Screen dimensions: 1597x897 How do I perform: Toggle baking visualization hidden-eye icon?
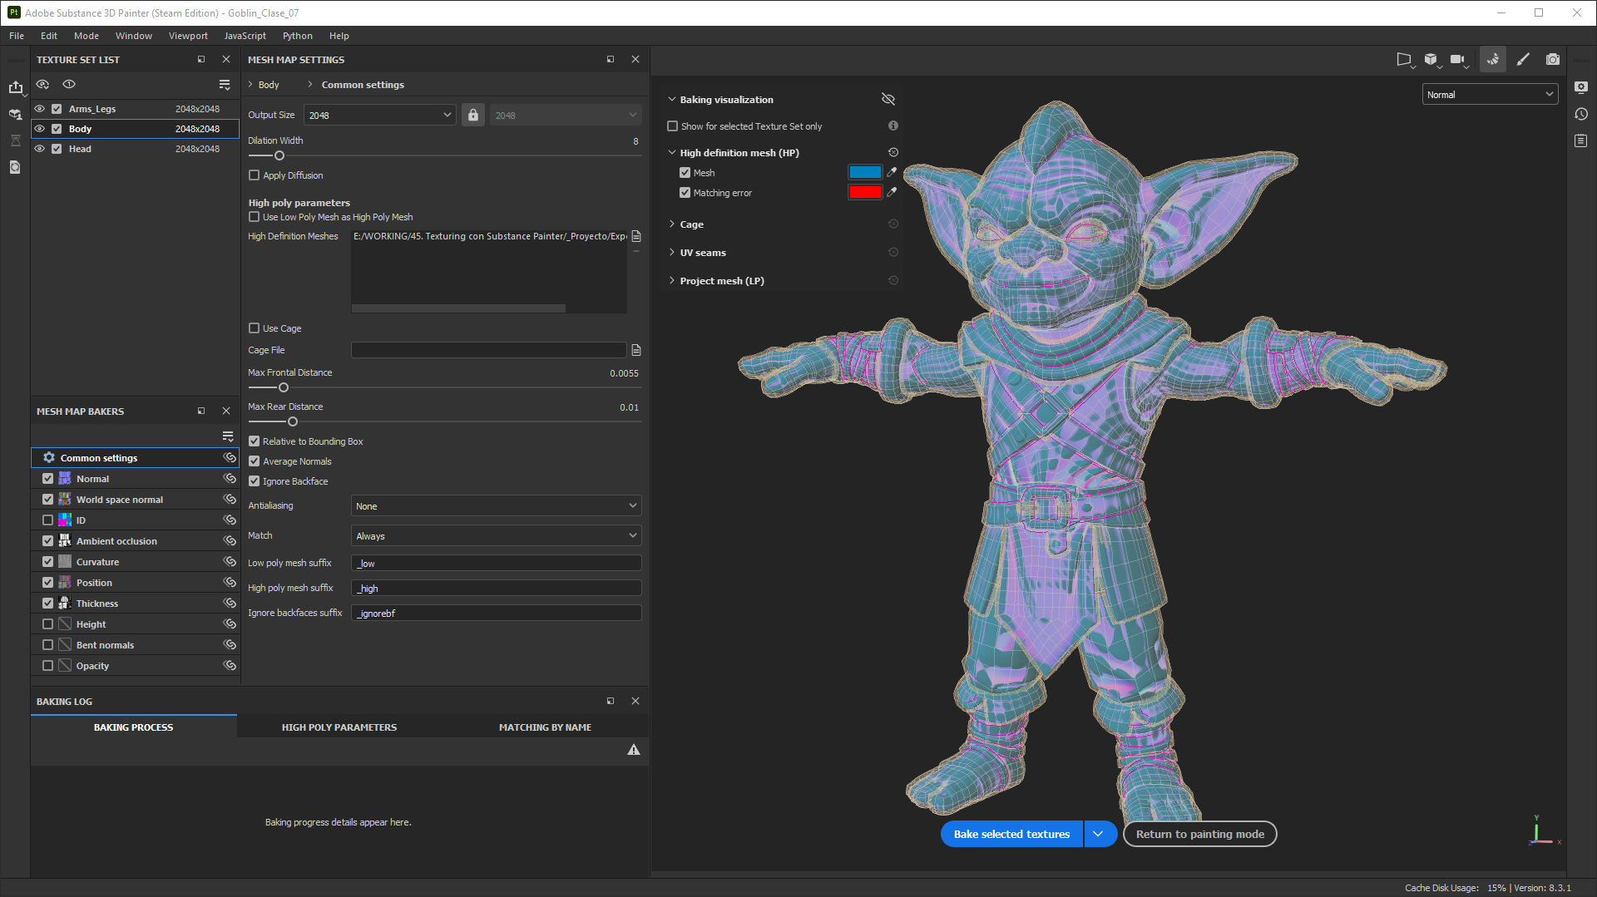point(888,100)
